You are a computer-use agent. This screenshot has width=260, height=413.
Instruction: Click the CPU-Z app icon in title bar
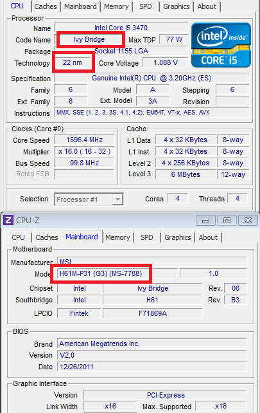(8, 220)
